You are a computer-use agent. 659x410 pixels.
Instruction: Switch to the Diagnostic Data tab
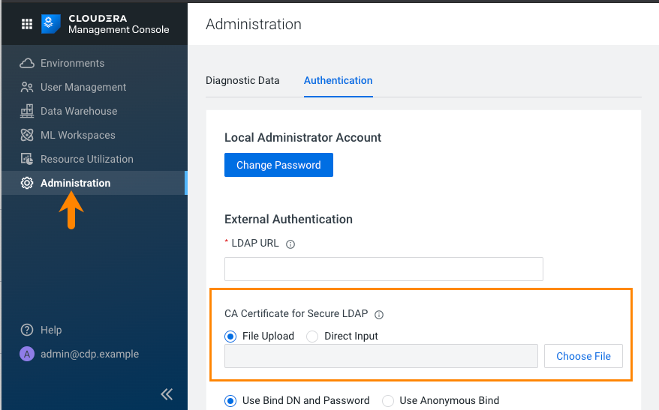click(242, 81)
